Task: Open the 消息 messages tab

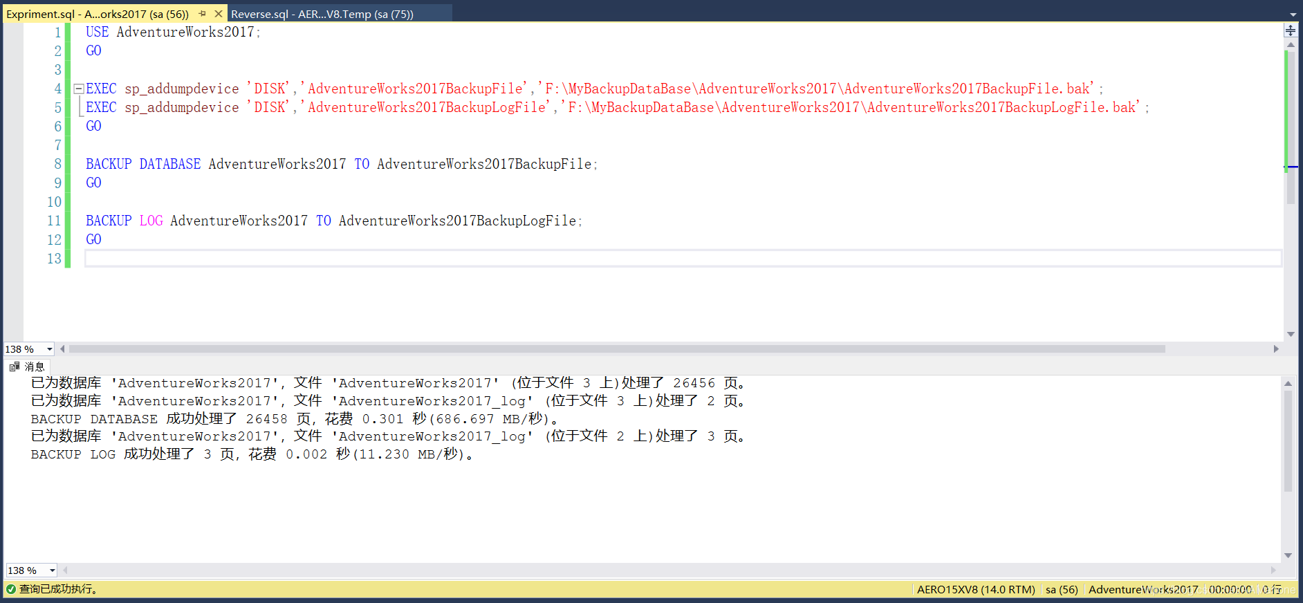Action: tap(27, 367)
